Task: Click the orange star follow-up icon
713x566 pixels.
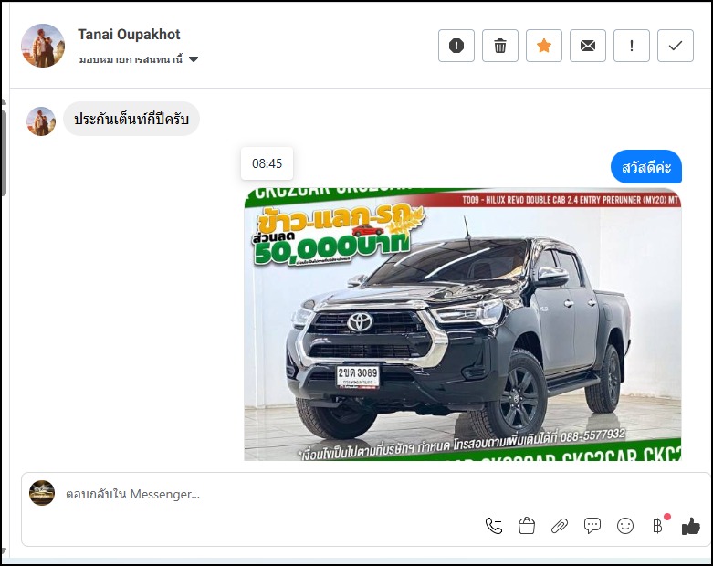Action: [x=544, y=46]
